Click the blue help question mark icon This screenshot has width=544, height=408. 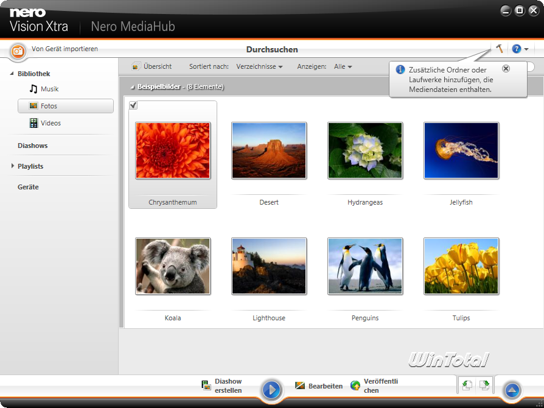pyautogui.click(x=516, y=49)
